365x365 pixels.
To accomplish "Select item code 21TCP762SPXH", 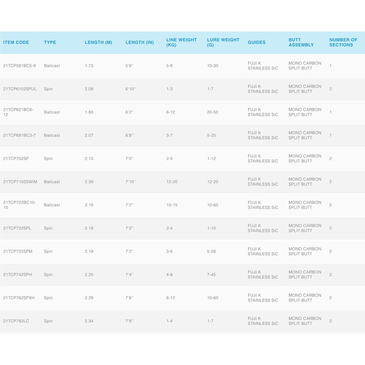I will coord(18,298).
